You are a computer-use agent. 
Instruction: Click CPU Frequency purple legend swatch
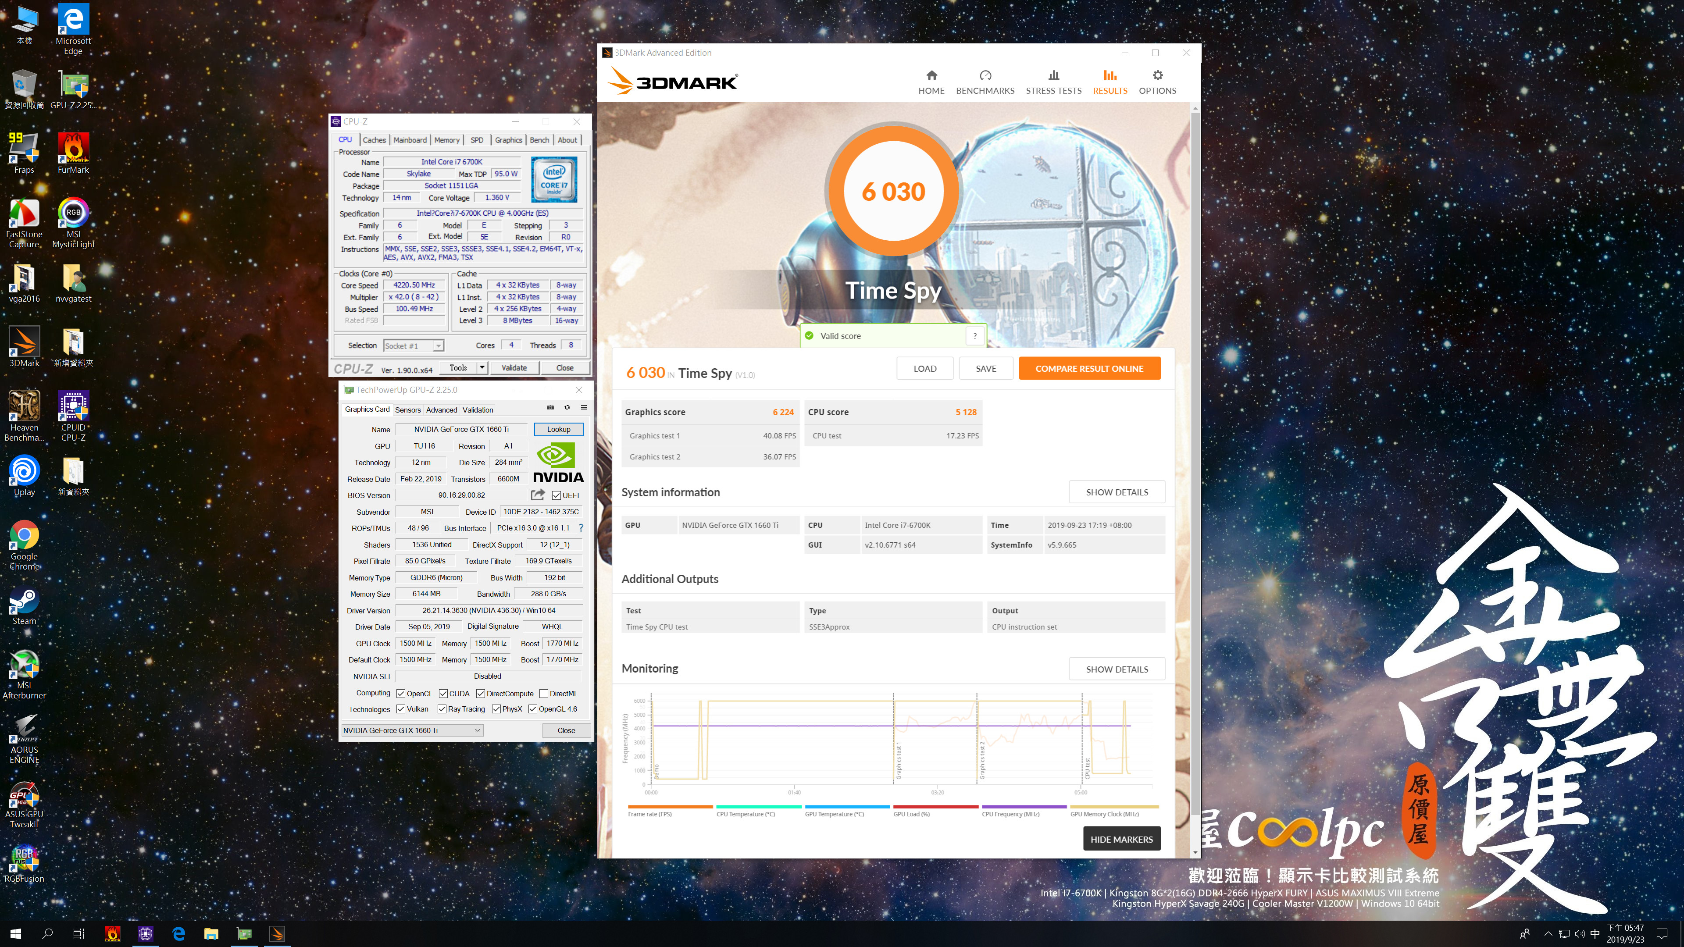click(1024, 807)
